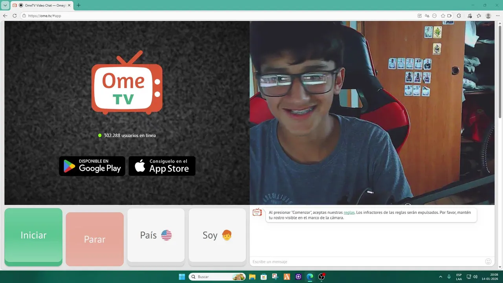503x283 pixels.
Task: Click the Google Play download badge
Action: (92, 166)
